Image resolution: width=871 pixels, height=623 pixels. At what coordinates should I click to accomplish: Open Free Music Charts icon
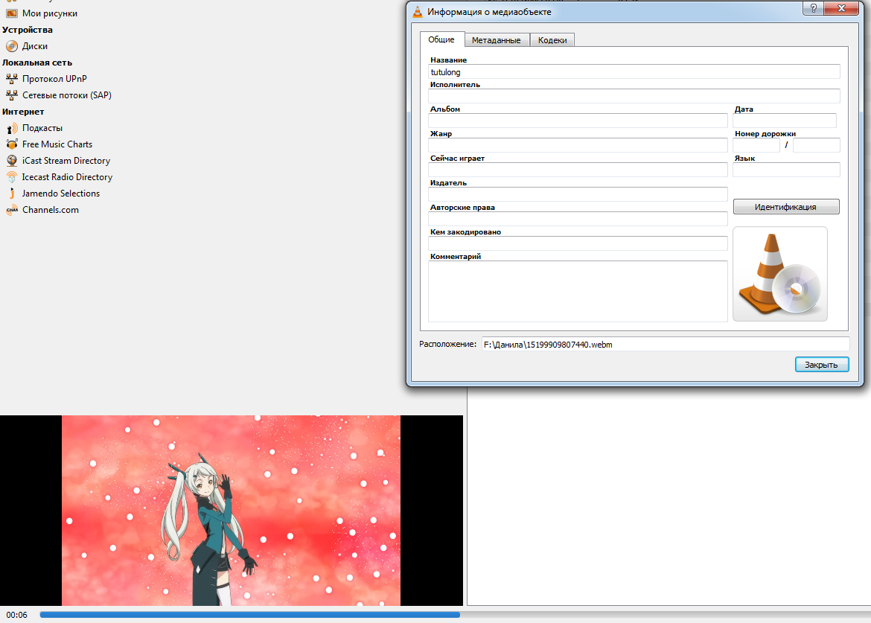(x=12, y=144)
